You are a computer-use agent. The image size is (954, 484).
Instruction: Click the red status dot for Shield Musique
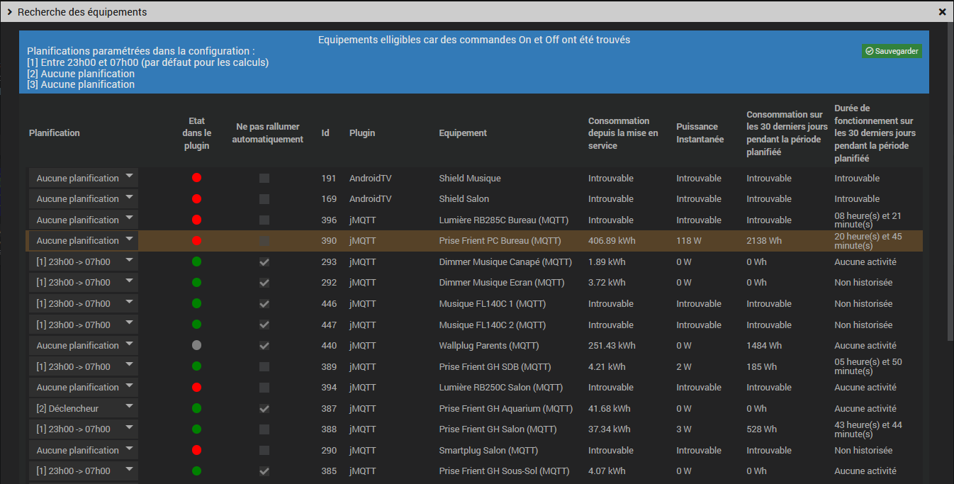tap(197, 178)
